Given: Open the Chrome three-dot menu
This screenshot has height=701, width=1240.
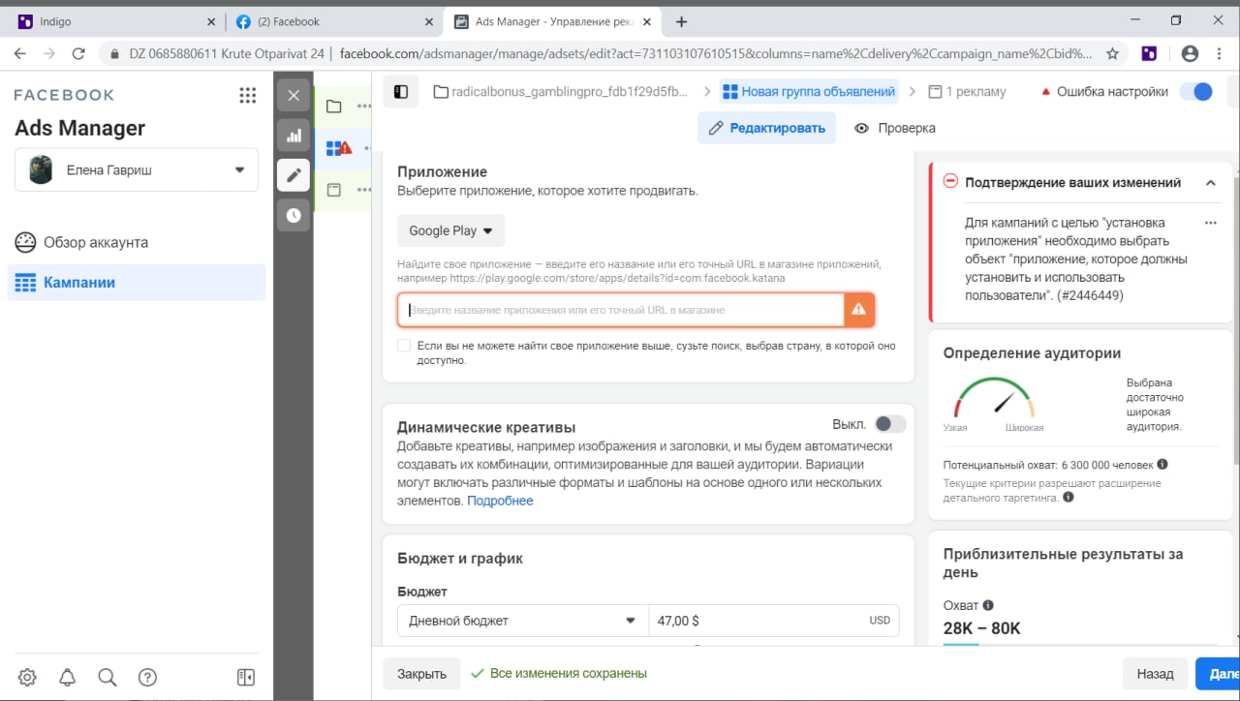Looking at the screenshot, I should [x=1220, y=53].
